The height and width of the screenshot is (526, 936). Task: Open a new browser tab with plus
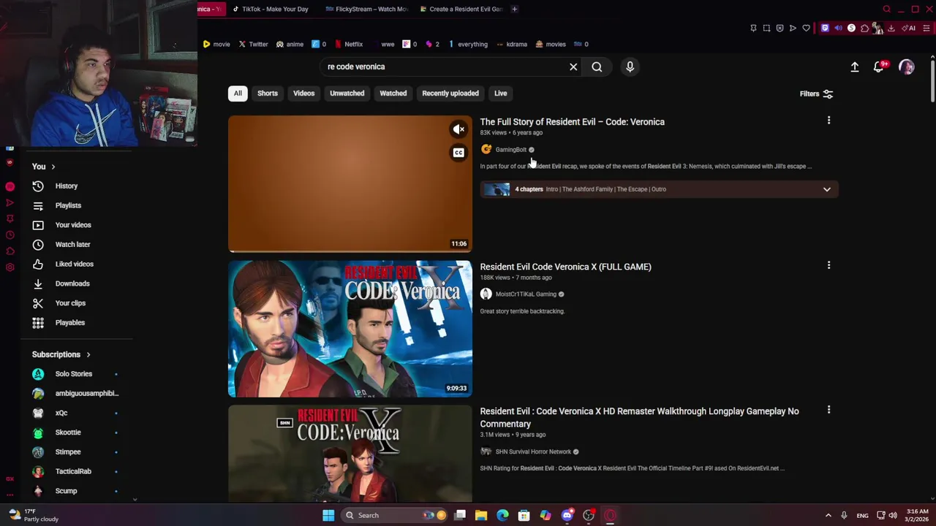(x=514, y=9)
